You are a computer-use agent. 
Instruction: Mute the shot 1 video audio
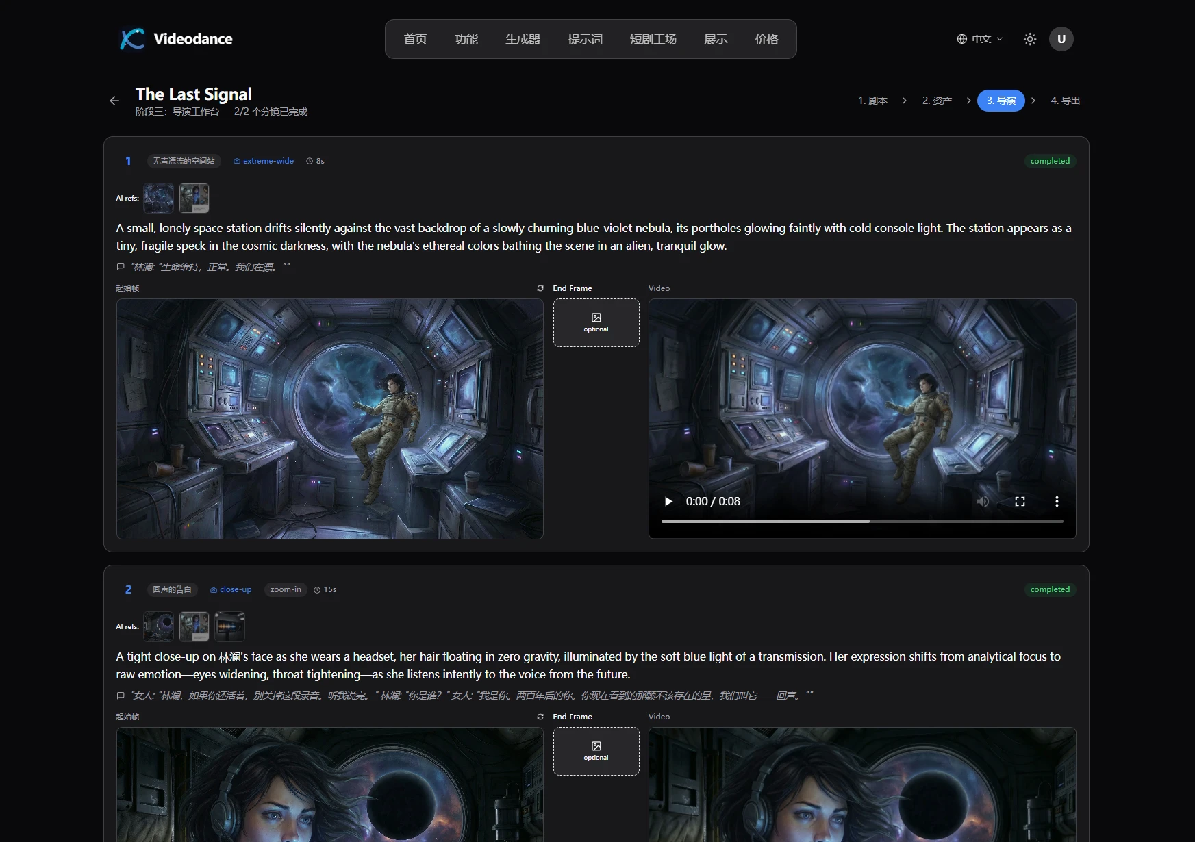tap(983, 501)
